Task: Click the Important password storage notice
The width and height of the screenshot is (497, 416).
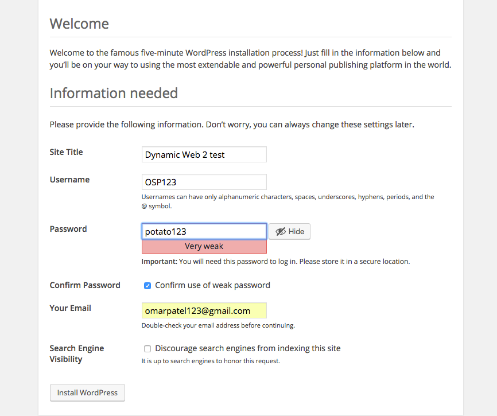Action: (275, 262)
